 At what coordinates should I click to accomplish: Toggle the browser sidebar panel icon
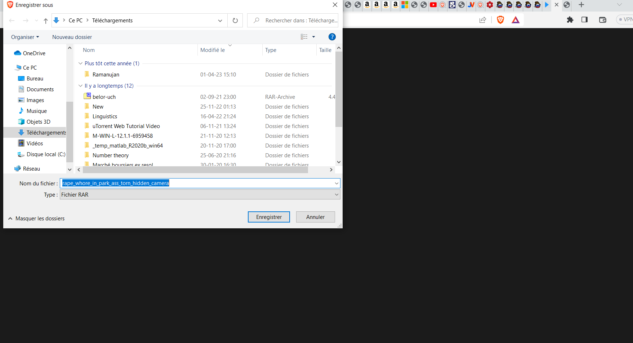[584, 20]
